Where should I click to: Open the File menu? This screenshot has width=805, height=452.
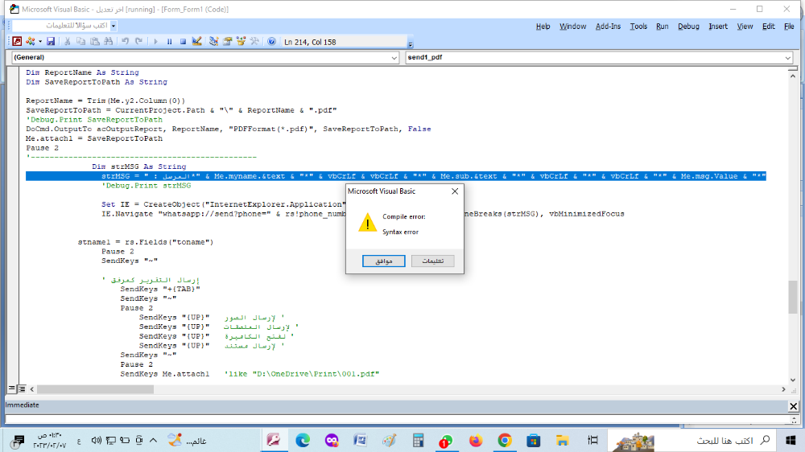[x=789, y=27]
